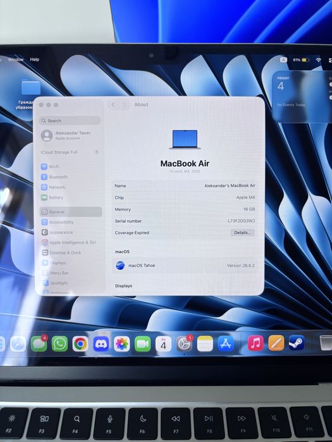Click the Apple M4 chip value

tap(245, 197)
